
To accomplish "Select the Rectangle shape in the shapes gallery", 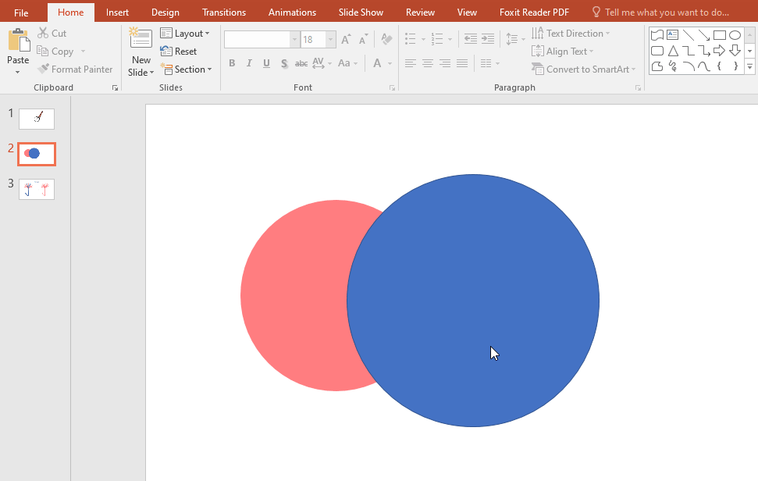I will click(720, 34).
